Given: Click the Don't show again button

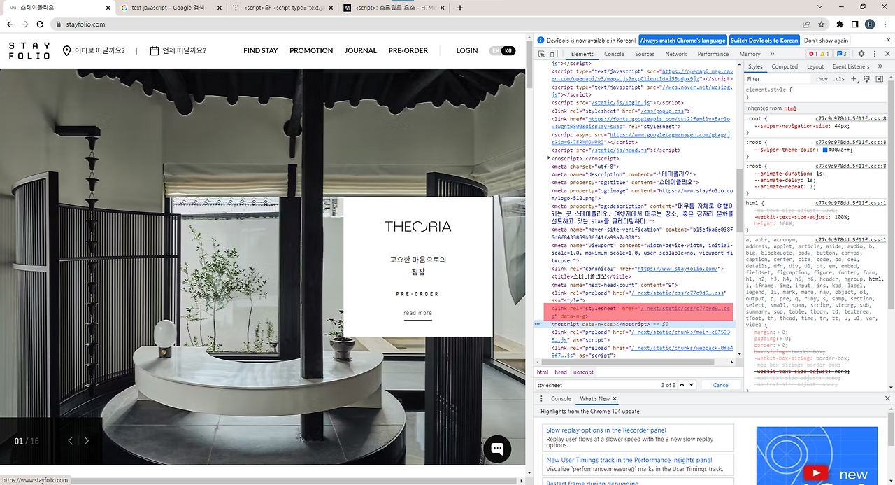Looking at the screenshot, I should [826, 41].
